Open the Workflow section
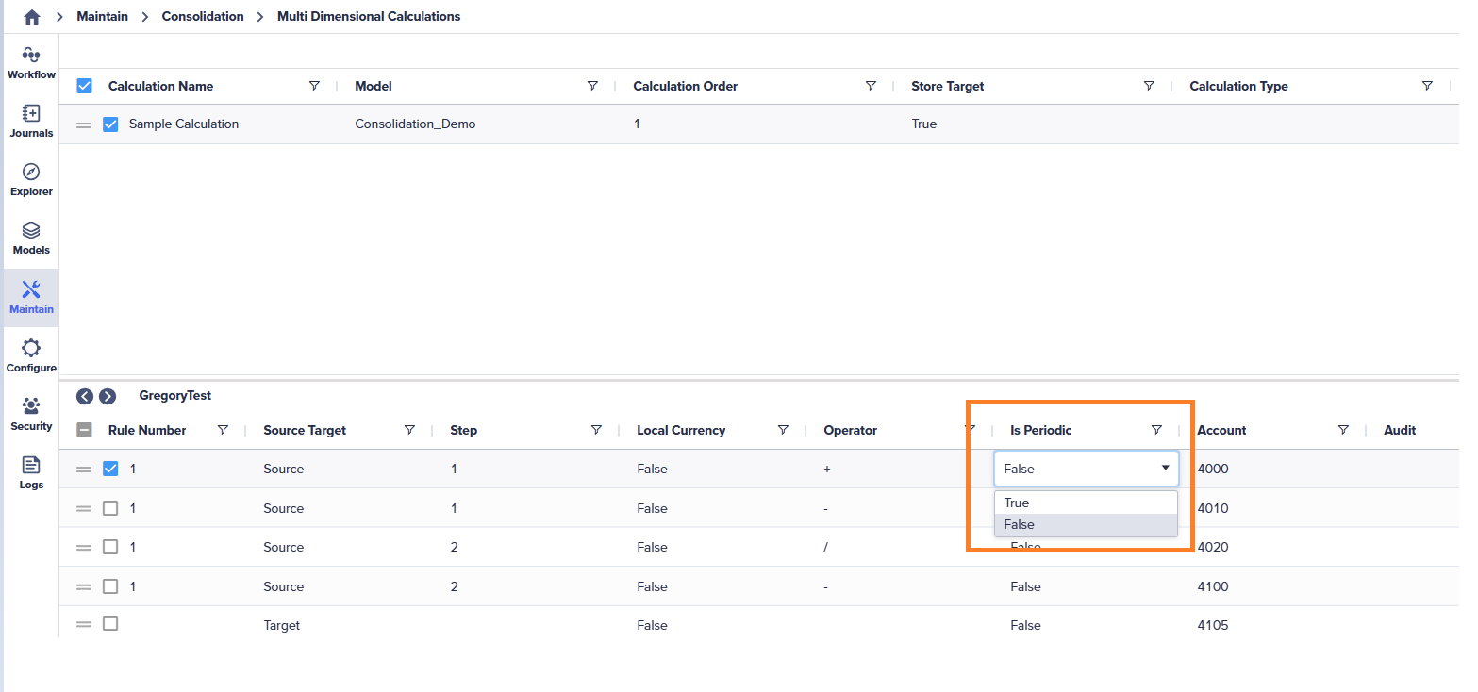 pos(31,61)
